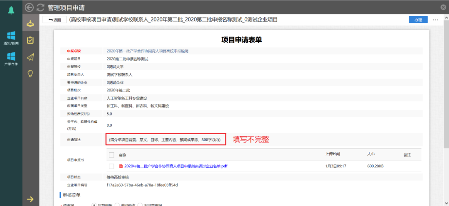The width and height of the screenshot is (449, 206).
Task: Click the red PDF file icon
Action: coord(121,166)
